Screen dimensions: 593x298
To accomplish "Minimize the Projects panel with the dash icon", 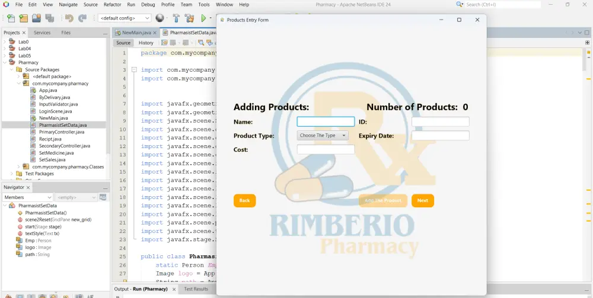I will (105, 33).
